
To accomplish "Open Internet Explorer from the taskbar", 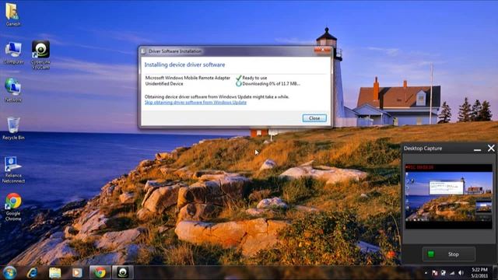I will [32, 273].
